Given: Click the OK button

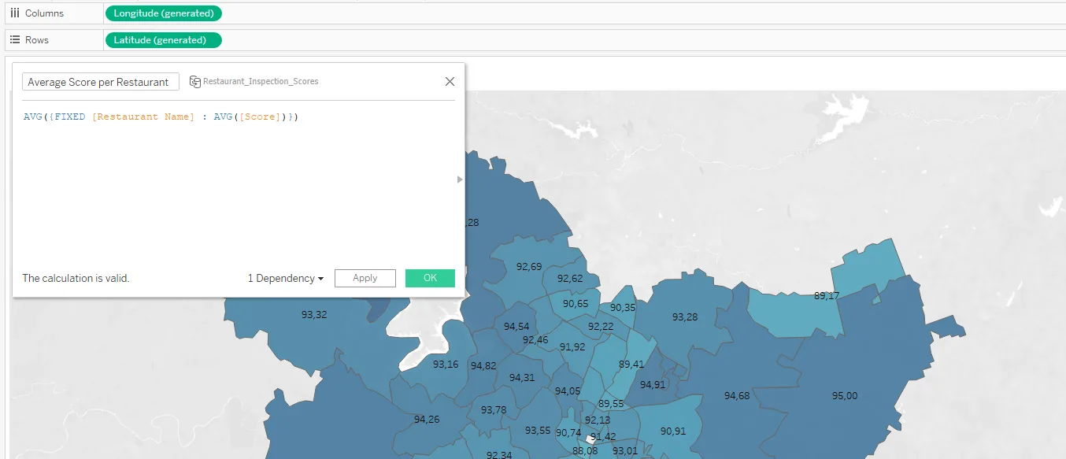Looking at the screenshot, I should [430, 278].
